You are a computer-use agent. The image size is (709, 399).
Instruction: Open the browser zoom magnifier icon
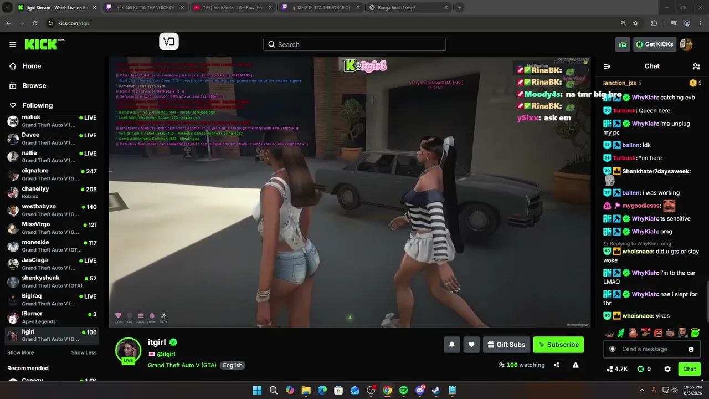tap(623, 23)
